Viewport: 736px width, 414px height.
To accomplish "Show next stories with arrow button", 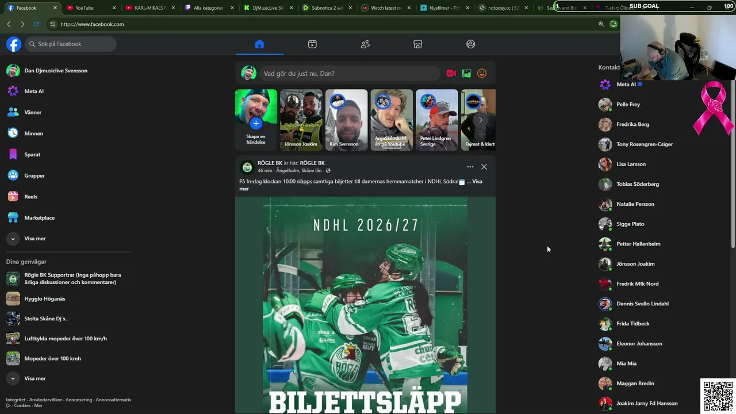I will tap(481, 120).
